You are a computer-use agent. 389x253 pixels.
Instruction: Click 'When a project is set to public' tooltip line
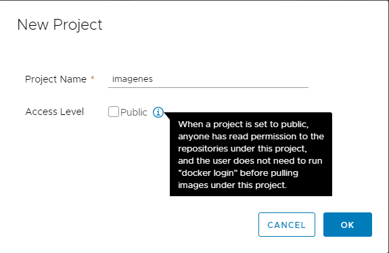244,124
